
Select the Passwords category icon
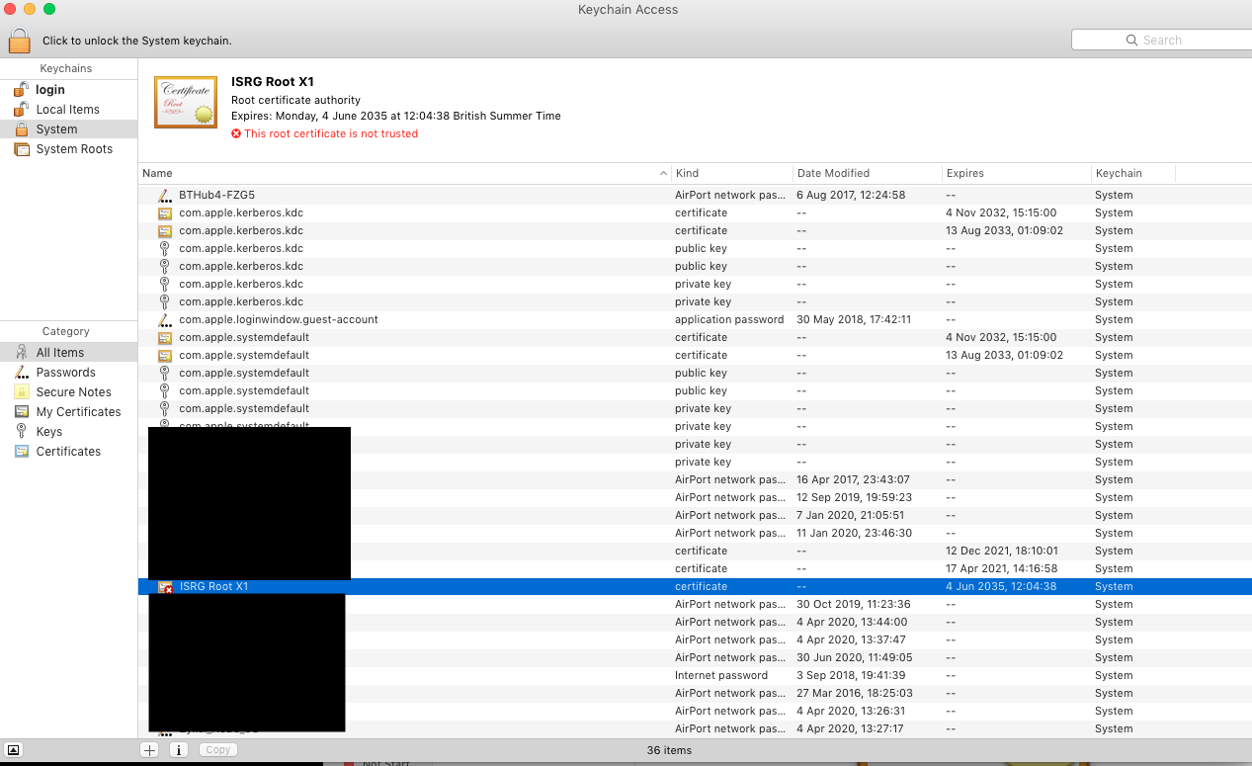(x=21, y=373)
